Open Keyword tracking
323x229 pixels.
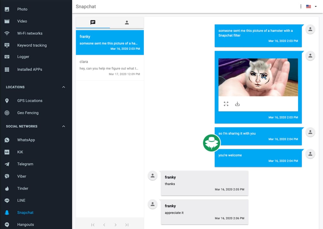(31, 45)
